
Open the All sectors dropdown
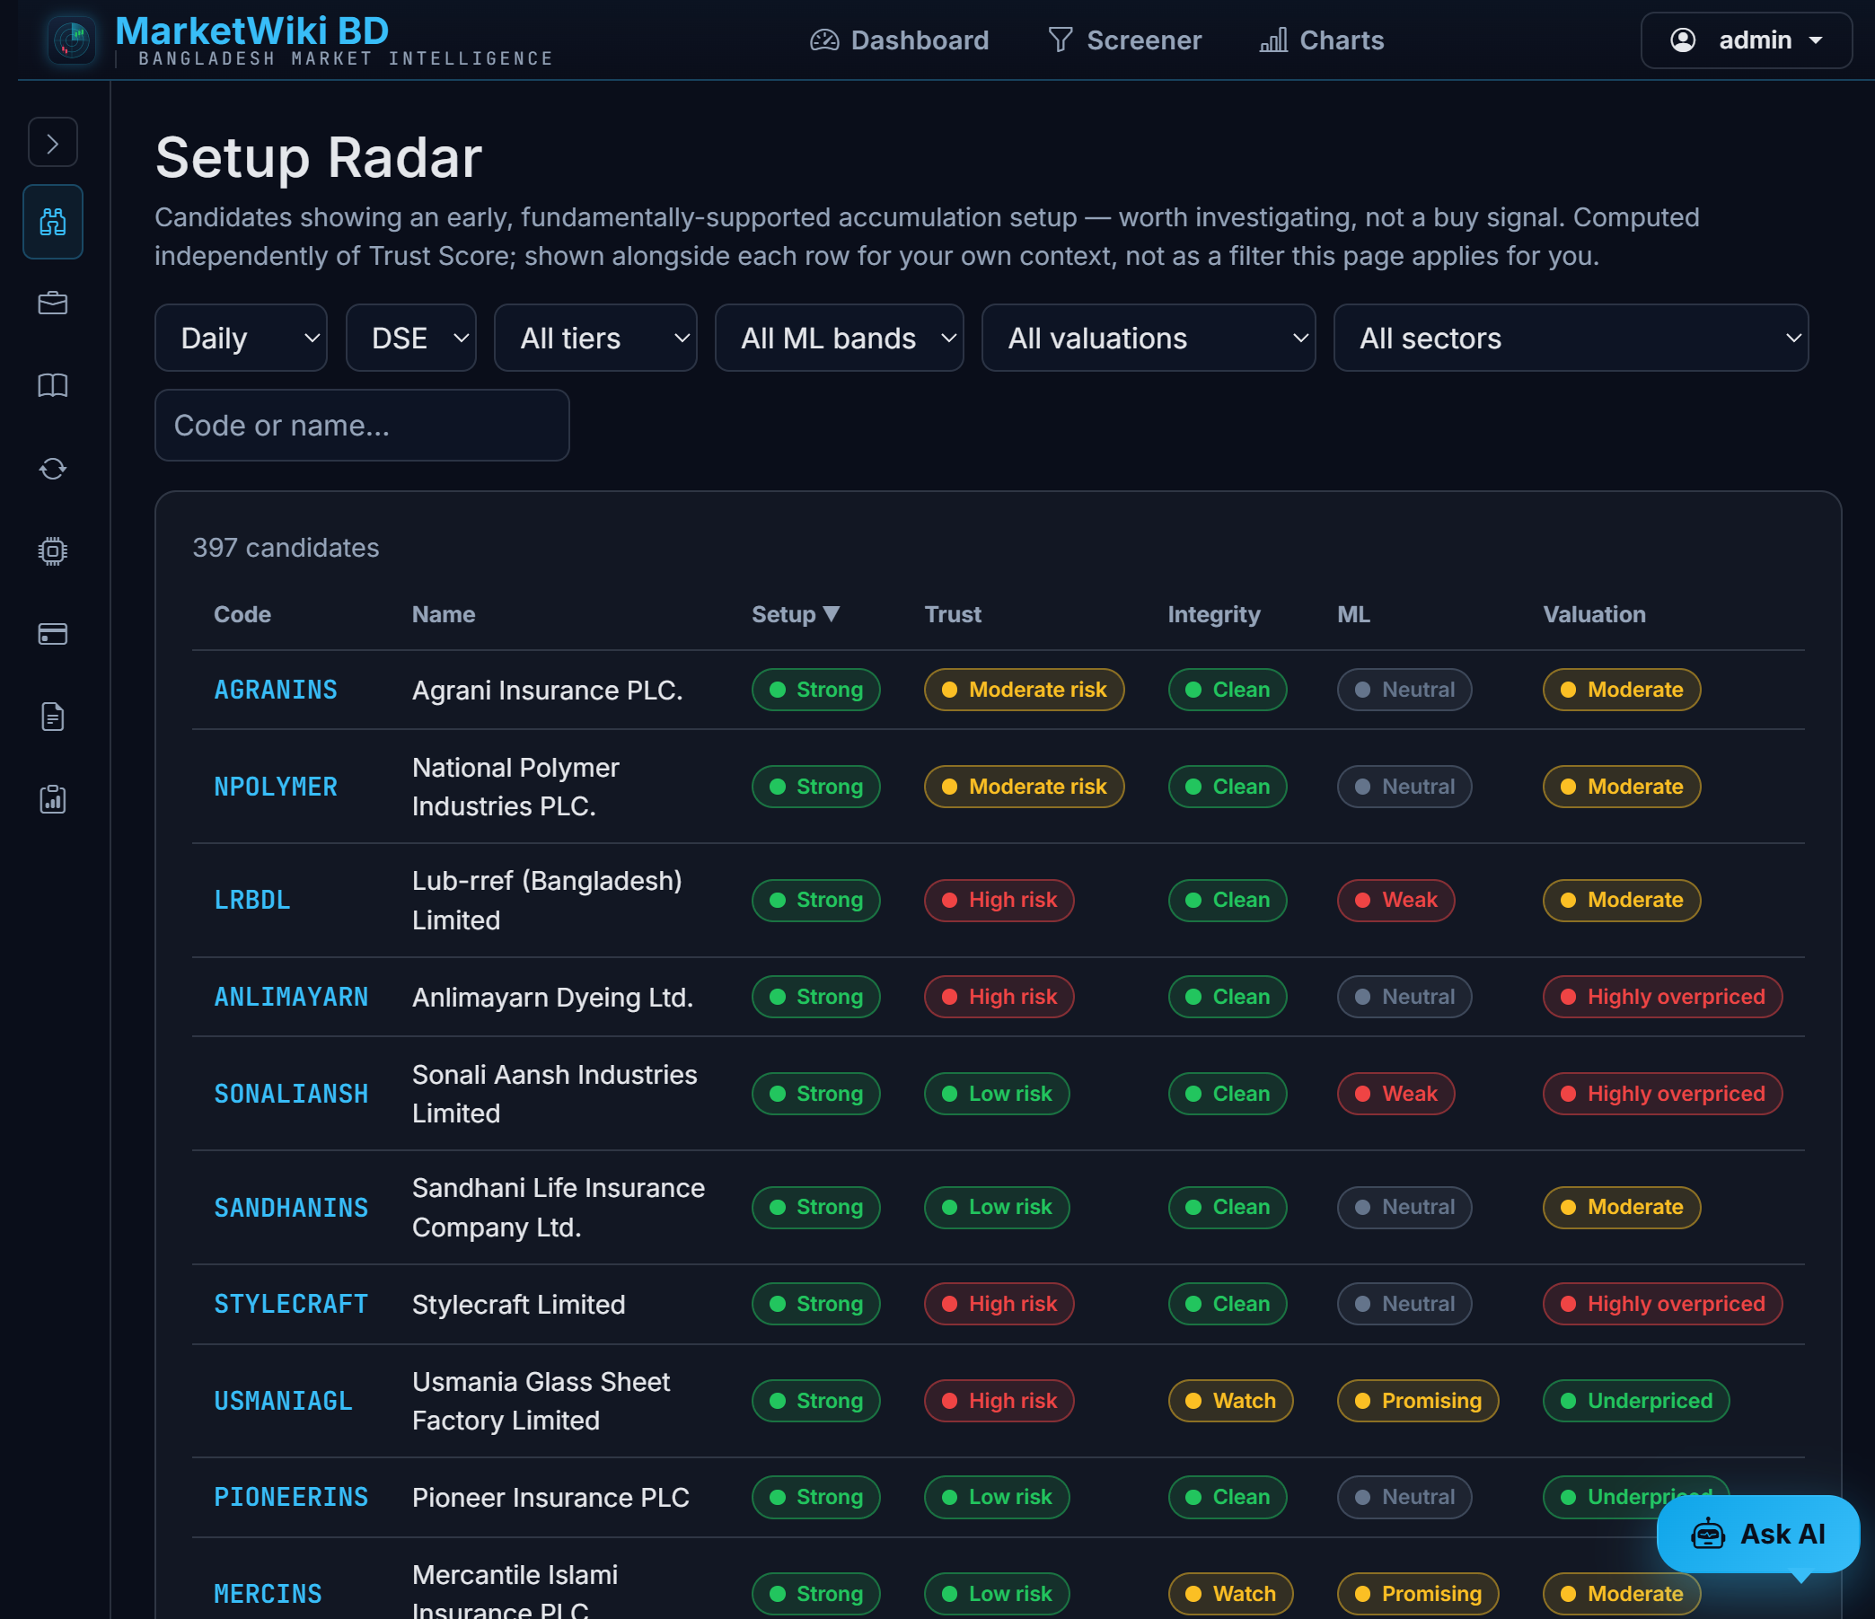pos(1571,338)
